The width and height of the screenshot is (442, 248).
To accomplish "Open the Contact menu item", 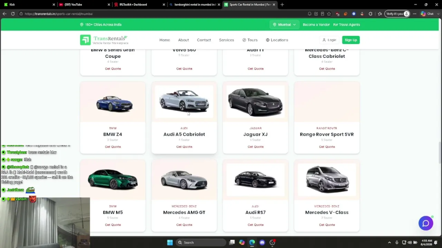I will 204,40.
